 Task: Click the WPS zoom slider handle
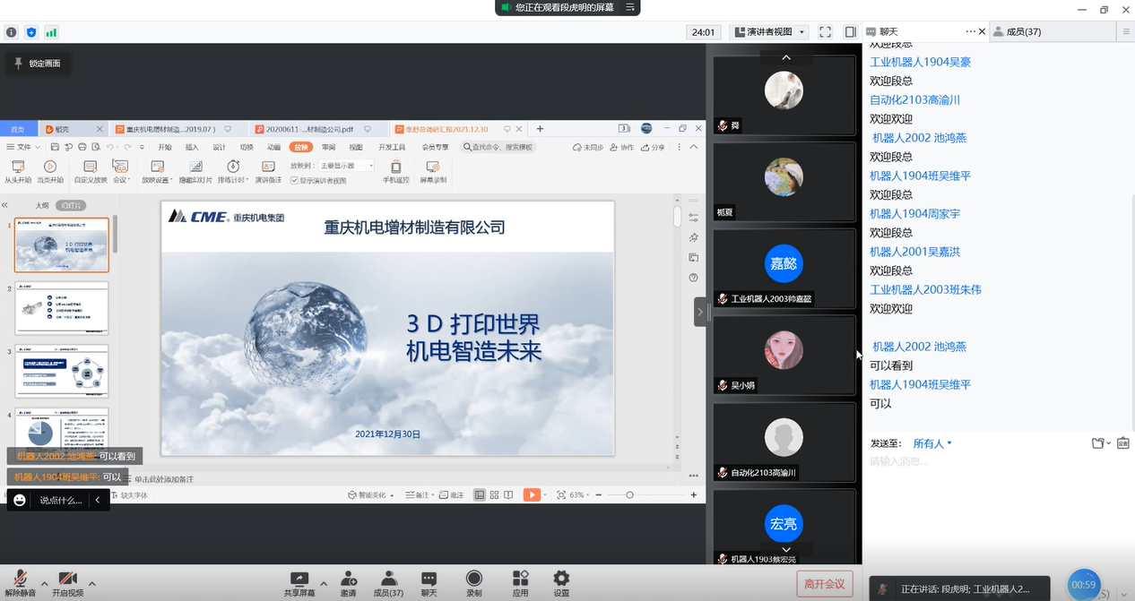[629, 494]
